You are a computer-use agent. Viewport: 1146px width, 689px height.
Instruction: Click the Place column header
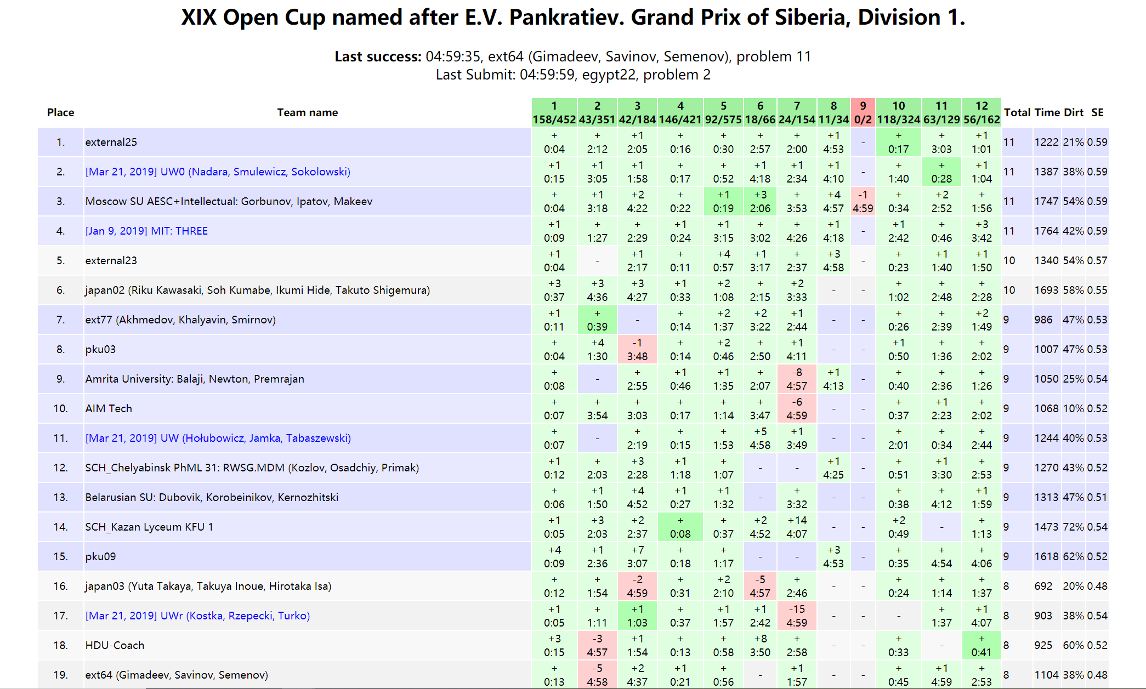[60, 112]
